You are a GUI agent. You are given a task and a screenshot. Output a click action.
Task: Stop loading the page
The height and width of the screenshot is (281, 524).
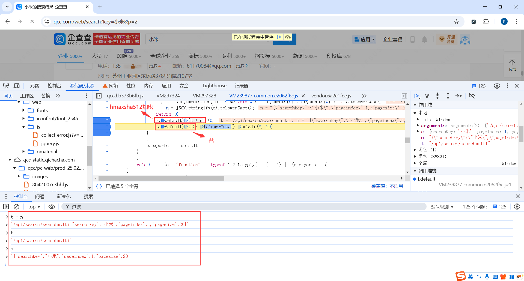pos(32,22)
